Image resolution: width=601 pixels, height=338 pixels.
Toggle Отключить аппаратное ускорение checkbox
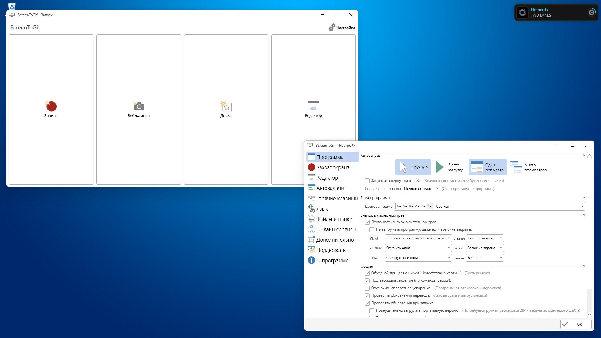(367, 288)
